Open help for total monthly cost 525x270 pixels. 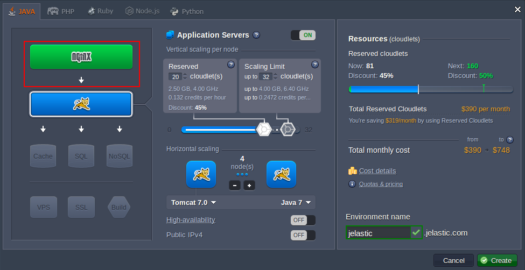510,139
